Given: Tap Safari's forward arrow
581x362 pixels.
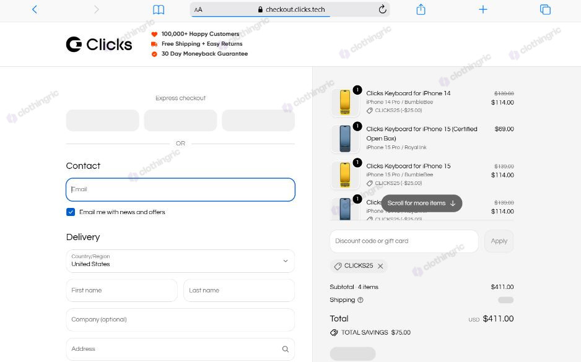Looking at the screenshot, I should click(x=97, y=9).
